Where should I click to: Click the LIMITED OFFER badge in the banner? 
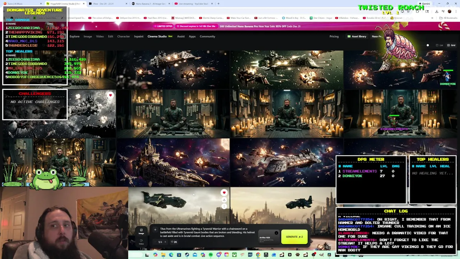(164, 26)
